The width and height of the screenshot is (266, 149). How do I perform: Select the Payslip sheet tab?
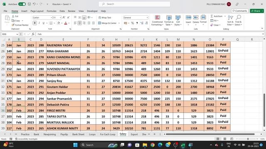64,134
